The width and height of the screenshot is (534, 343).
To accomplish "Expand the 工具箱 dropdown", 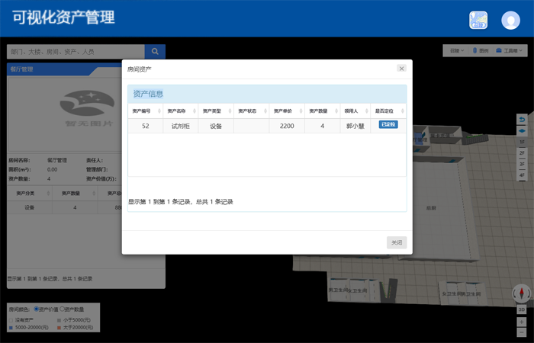I will coord(510,51).
